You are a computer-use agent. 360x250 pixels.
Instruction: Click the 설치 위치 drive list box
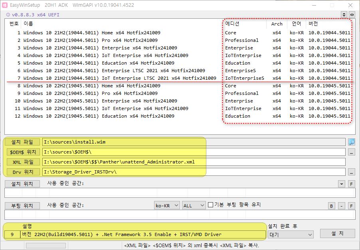click(x=180, y=193)
